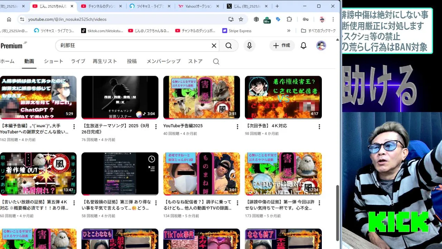
Task: Click the YouTube Premium logo
Action: pyautogui.click(x=13, y=46)
